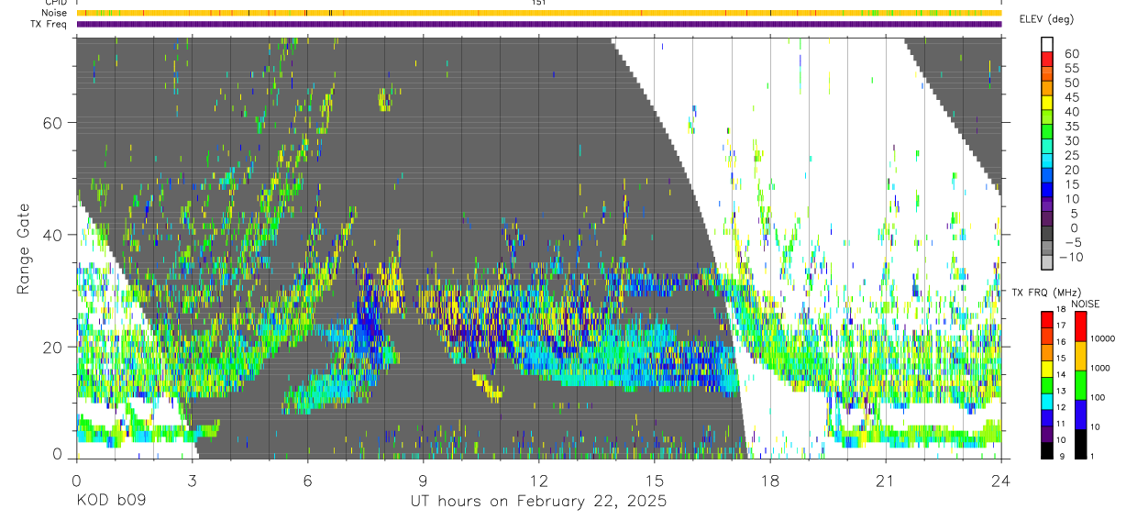Click the black 9–10 MHz TX FRQ segment

tap(1046, 449)
